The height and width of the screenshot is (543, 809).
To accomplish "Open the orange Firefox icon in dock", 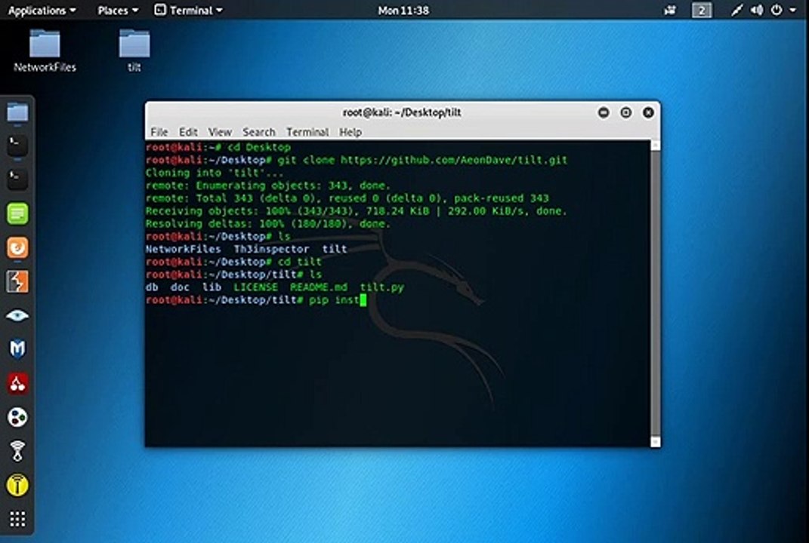I will pos(17,248).
